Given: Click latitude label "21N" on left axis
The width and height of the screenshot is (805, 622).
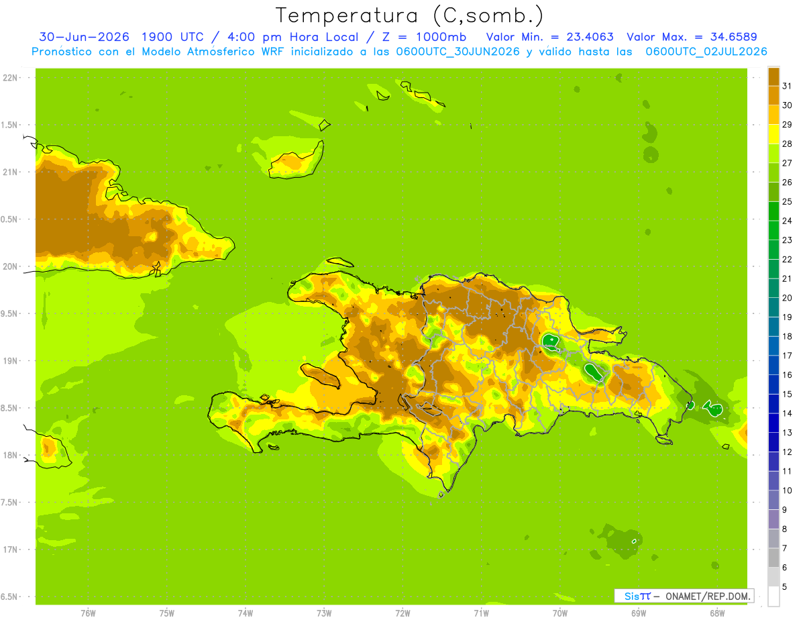Looking at the screenshot, I should 10,172.
